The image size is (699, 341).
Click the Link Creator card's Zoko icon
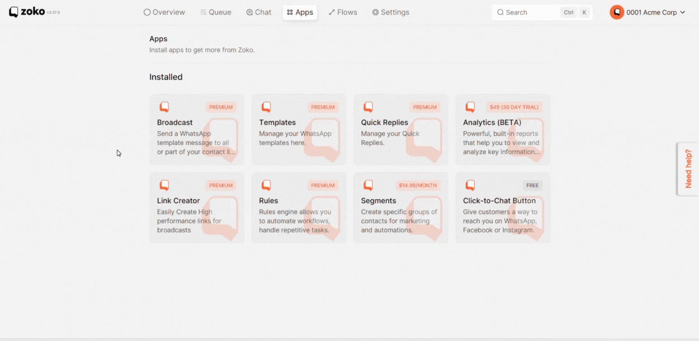(164, 185)
